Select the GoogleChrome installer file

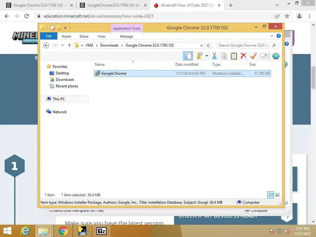tap(182, 73)
